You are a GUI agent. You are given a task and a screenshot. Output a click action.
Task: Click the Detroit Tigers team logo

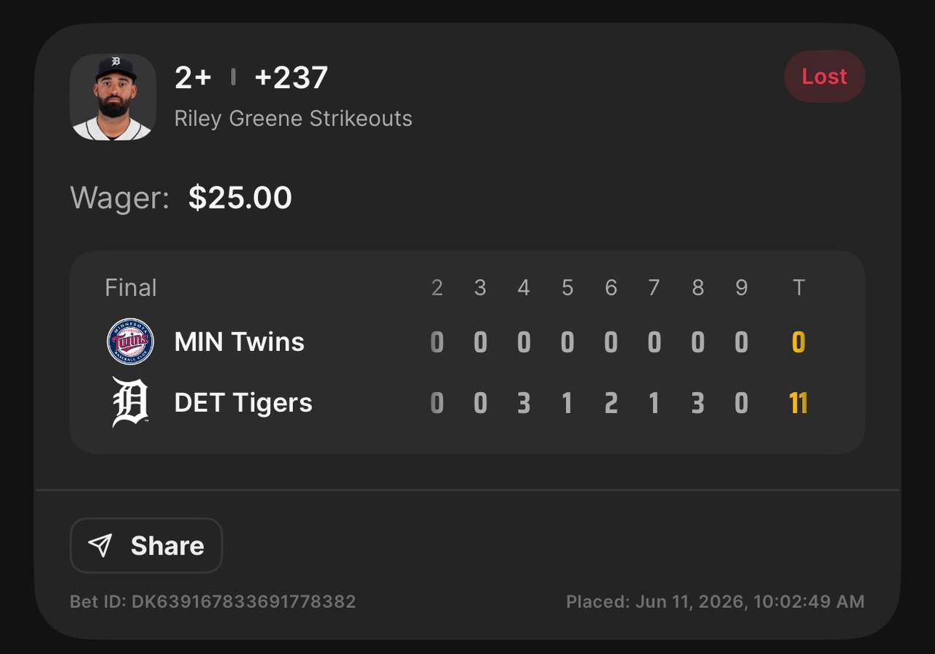click(x=130, y=402)
